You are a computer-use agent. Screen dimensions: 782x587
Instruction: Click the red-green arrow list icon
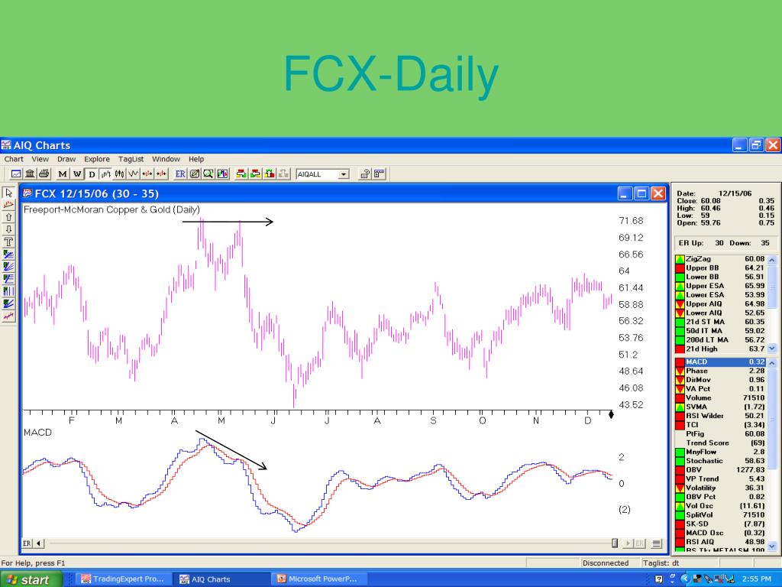click(x=255, y=174)
